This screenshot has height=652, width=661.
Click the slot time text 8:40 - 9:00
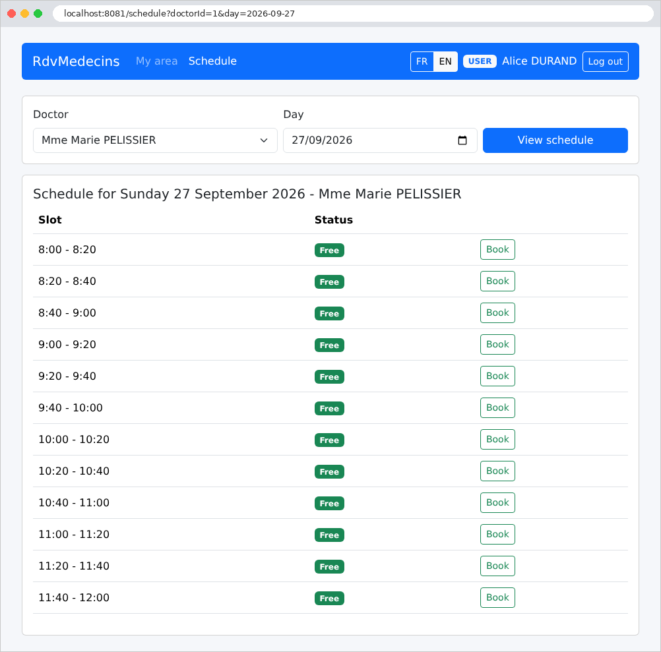point(67,313)
